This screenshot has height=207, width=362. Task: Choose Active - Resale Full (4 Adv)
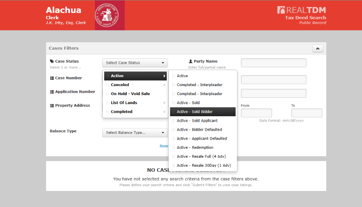(203, 157)
